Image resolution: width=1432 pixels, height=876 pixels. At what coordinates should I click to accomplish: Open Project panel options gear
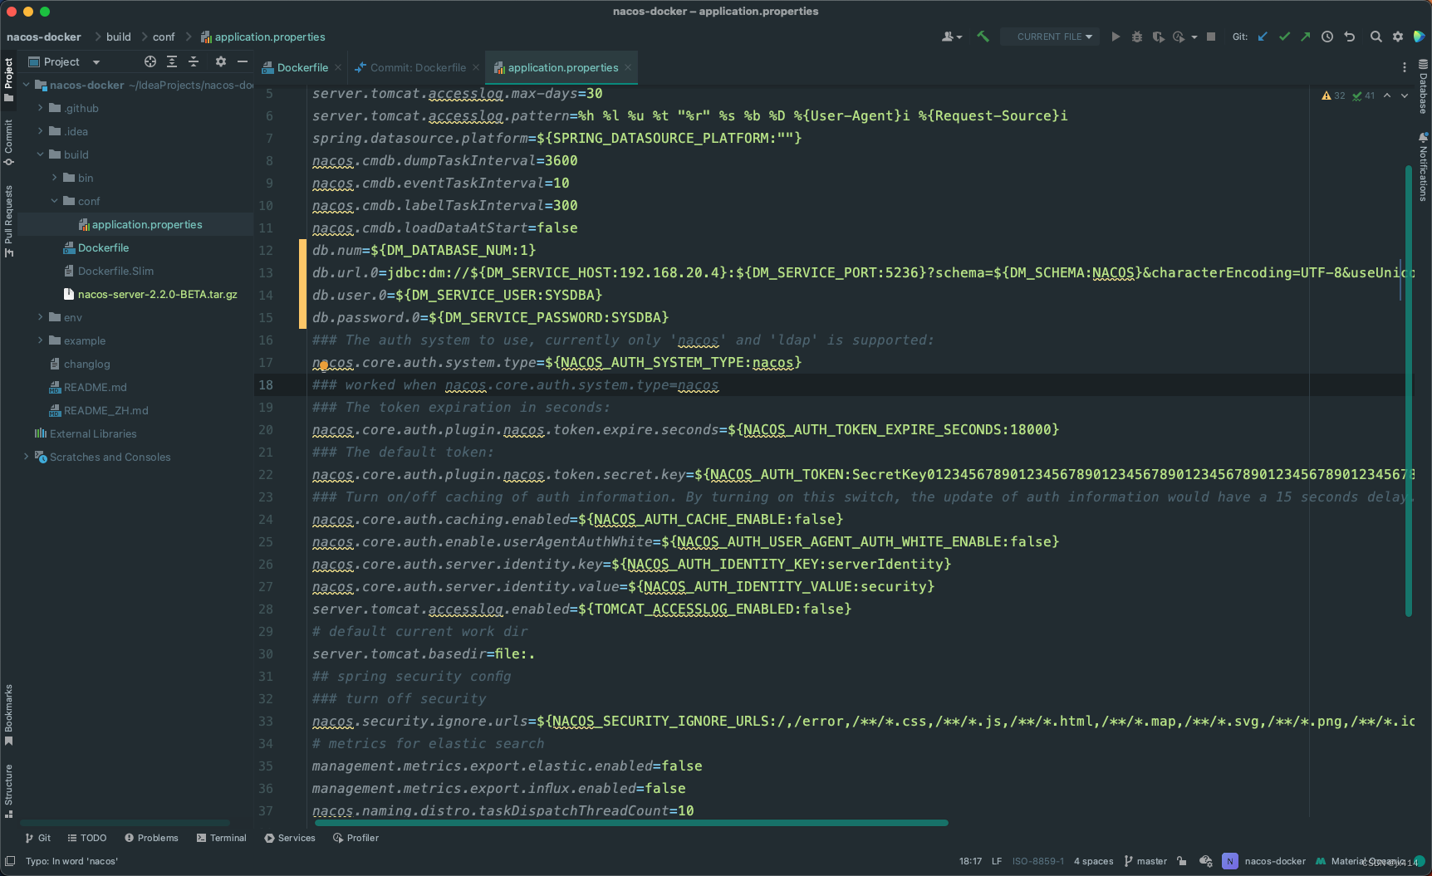[221, 61]
